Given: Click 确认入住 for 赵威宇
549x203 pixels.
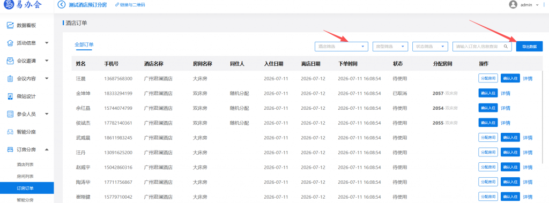Looking at the screenshot, I should coord(510,167).
